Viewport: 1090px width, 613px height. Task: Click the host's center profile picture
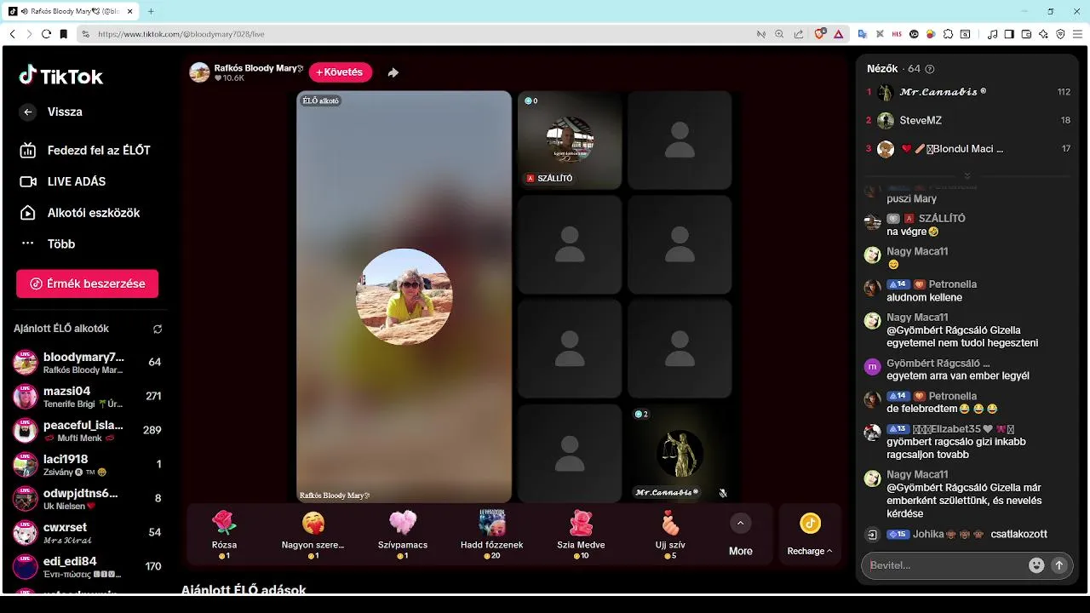pos(404,296)
